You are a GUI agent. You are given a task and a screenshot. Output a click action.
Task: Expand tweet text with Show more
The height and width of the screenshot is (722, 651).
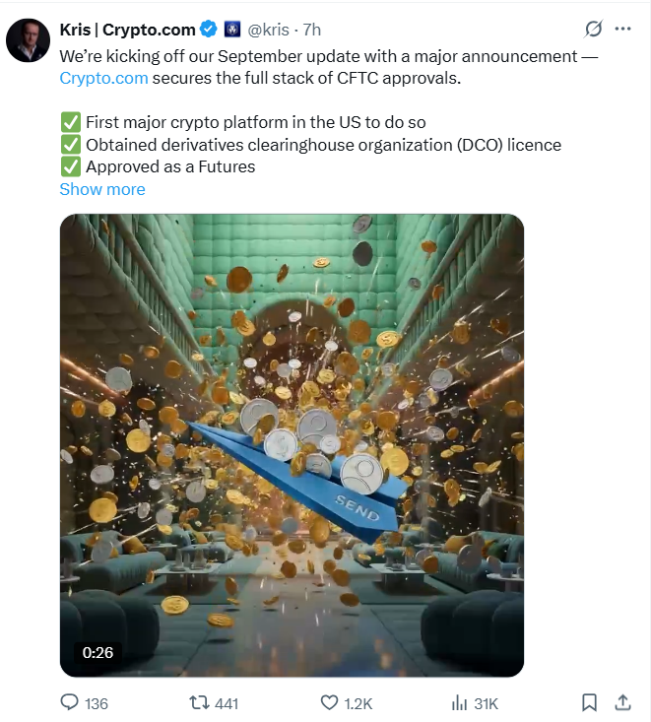click(x=101, y=189)
